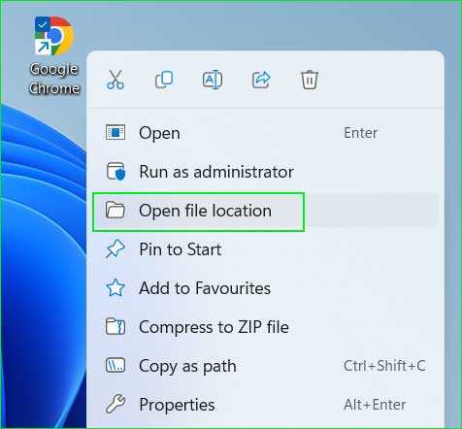462x429 pixels.
Task: Click the Share arrow icon
Action: coord(261,80)
